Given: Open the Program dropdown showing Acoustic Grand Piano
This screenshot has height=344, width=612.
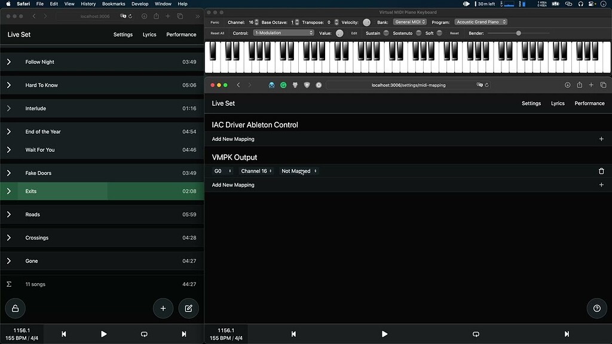Looking at the screenshot, I should (x=482, y=21).
